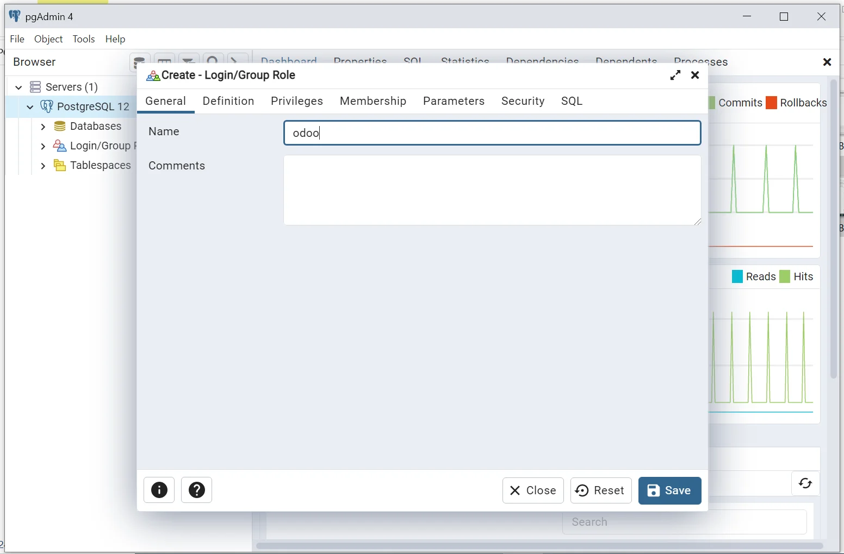Image resolution: width=844 pixels, height=554 pixels.
Task: Click the Comments text area
Action: pyautogui.click(x=492, y=191)
